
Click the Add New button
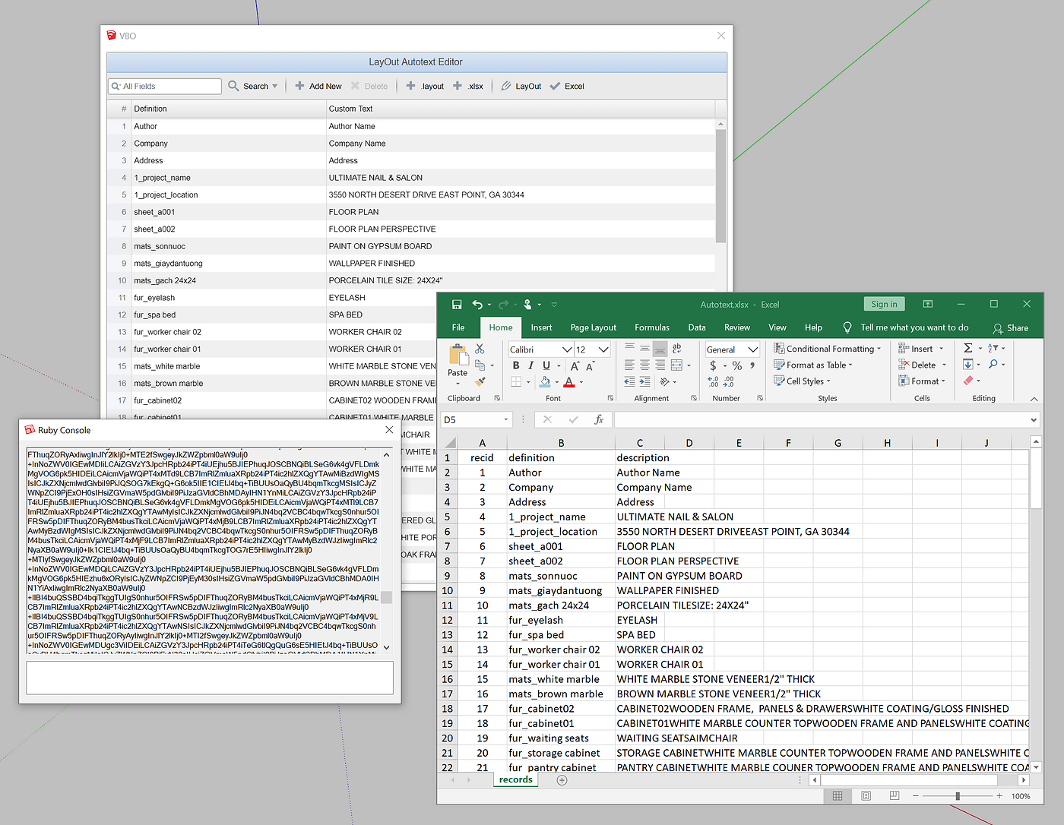(318, 87)
